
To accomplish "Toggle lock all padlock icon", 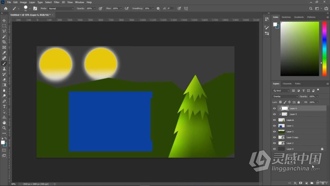I will 298,102.
